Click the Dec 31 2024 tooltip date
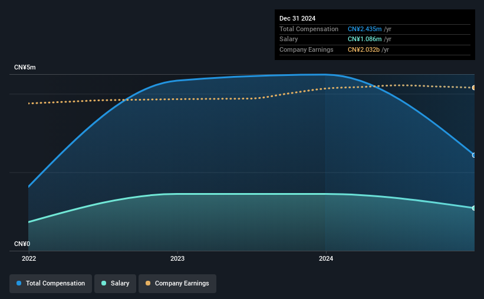The width and height of the screenshot is (484, 299). 297,18
